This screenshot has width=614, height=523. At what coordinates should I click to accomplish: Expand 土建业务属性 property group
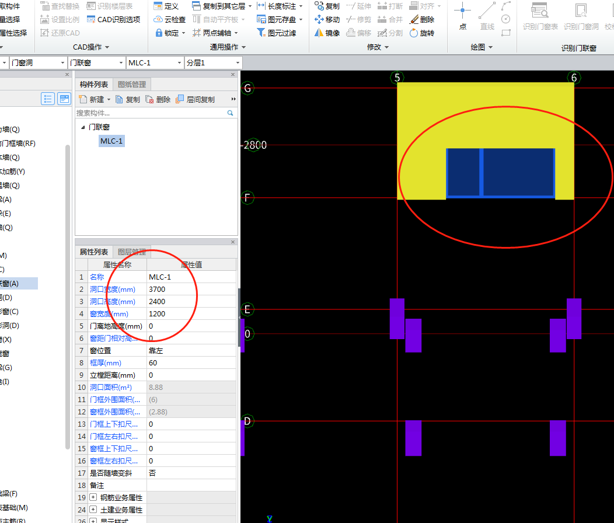pyautogui.click(x=93, y=510)
